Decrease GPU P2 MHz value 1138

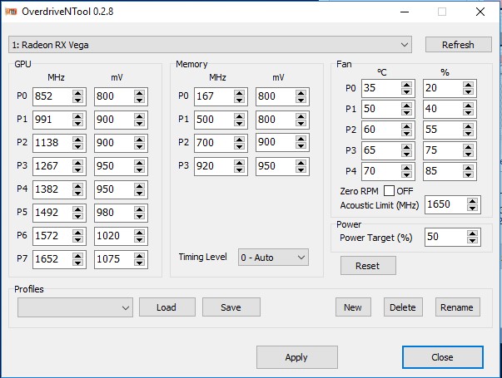77,147
